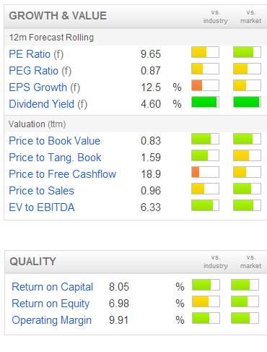
Task: Select the Return on Equity link
Action: pos(51,304)
